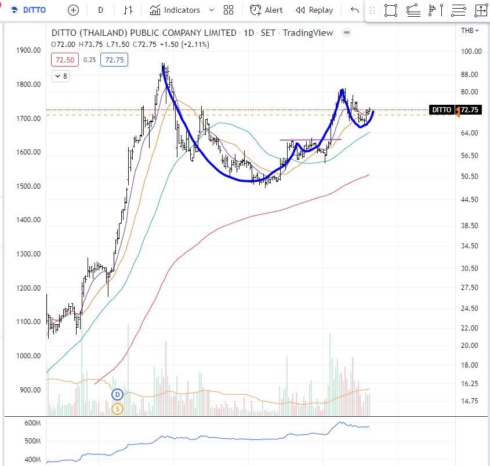Click the 50.50 value on right price scale
This screenshot has height=466, width=490.
pos(469,177)
